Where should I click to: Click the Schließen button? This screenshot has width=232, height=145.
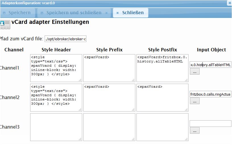[x=130, y=13]
